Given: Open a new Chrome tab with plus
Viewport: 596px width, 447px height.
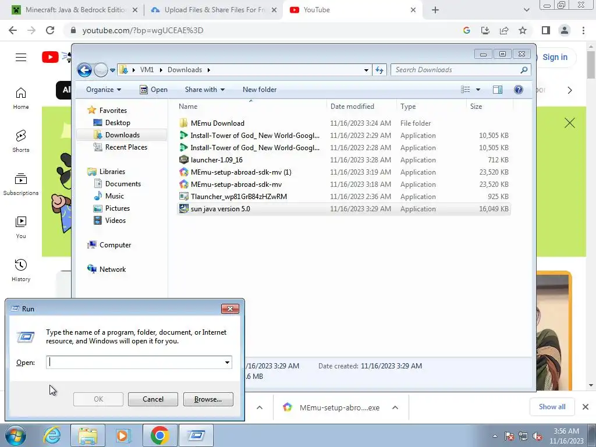Looking at the screenshot, I should [435, 10].
